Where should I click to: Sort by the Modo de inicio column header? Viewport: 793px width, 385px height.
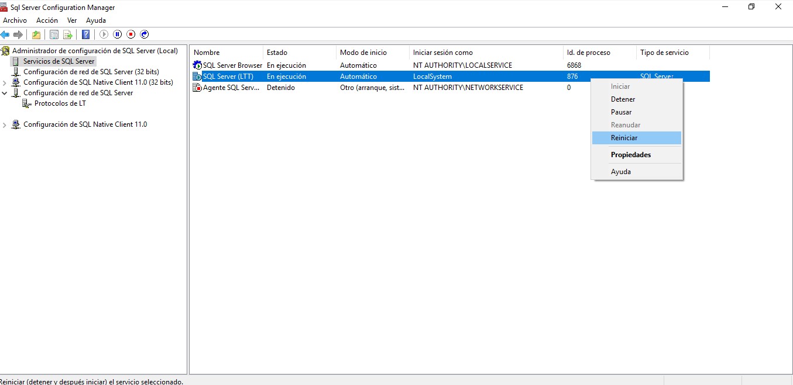373,53
